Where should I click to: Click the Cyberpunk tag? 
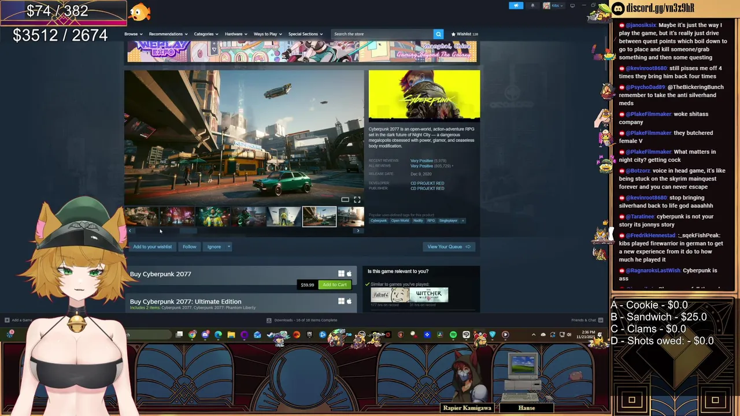click(x=379, y=220)
